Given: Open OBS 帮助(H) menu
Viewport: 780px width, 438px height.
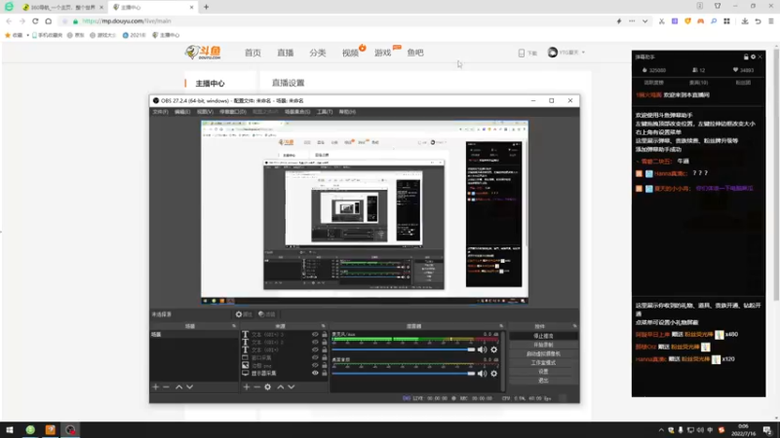Looking at the screenshot, I should pyautogui.click(x=347, y=112).
